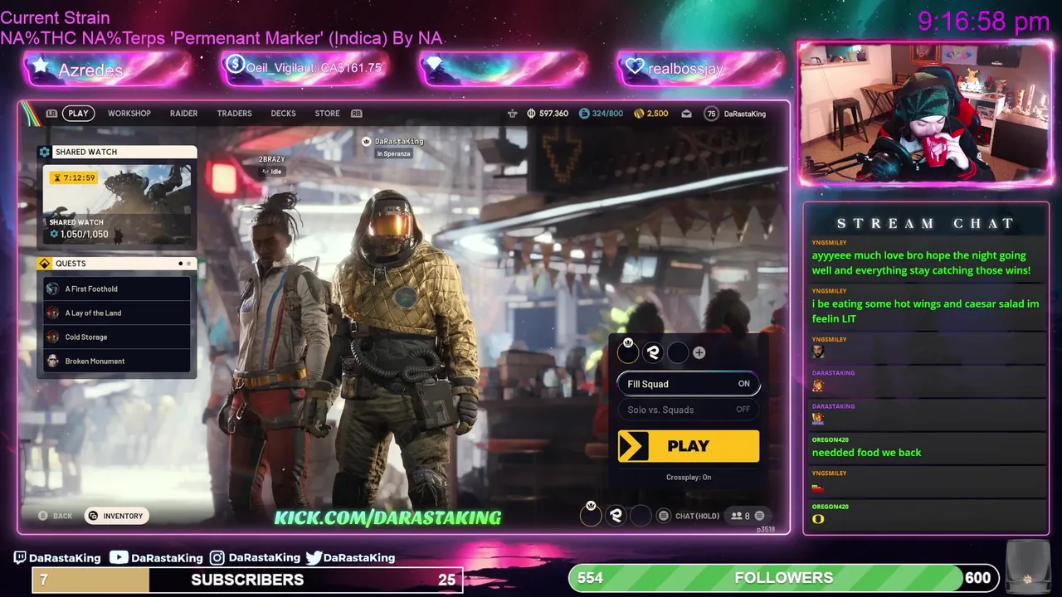Image resolution: width=1062 pixels, height=597 pixels.
Task: Toggle Fill Squad setting
Action: [688, 384]
